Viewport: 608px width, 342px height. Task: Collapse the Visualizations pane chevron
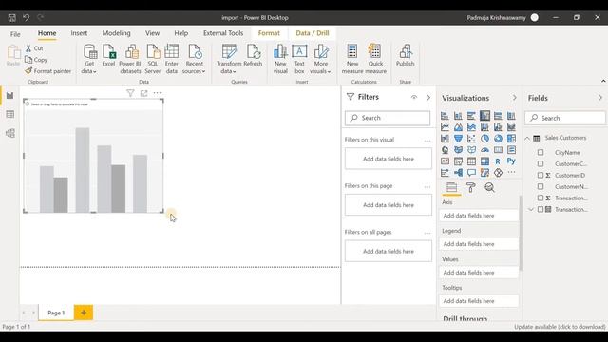point(515,98)
